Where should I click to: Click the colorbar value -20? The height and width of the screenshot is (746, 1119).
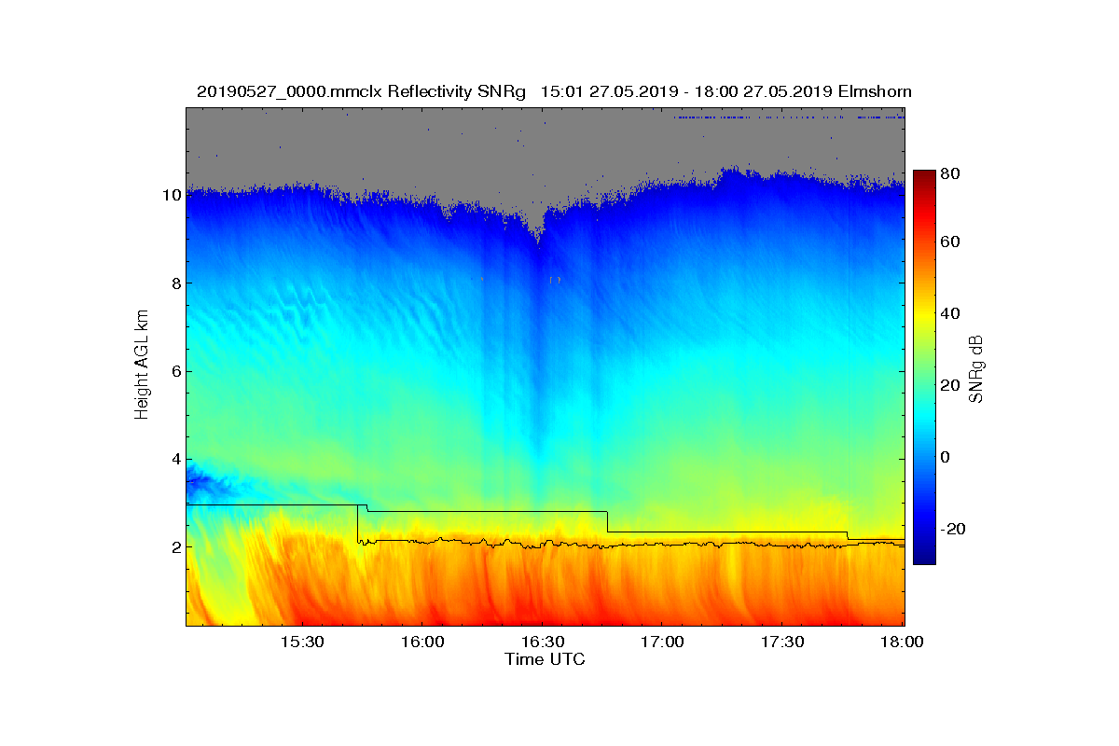953,529
